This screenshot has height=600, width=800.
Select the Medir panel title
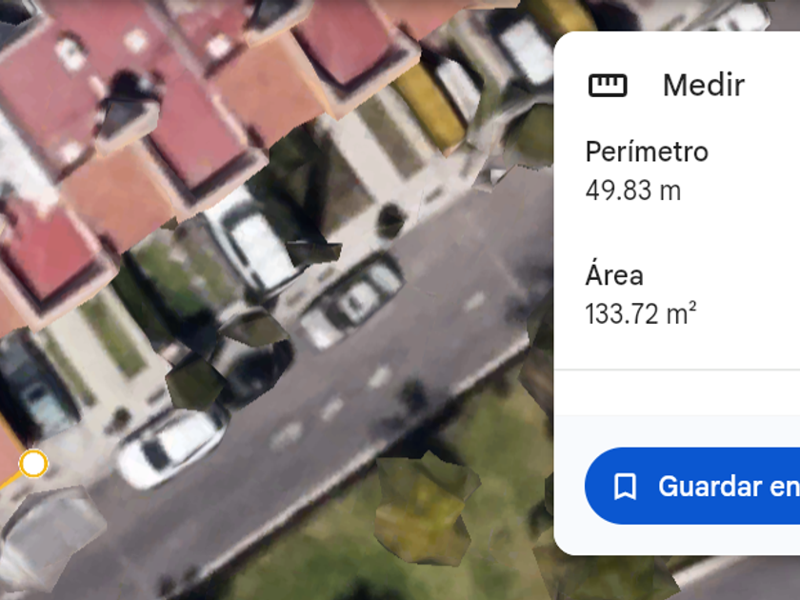[704, 85]
